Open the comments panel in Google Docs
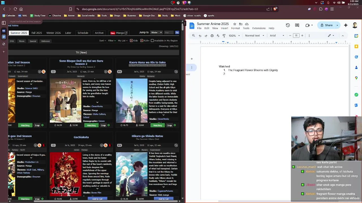This screenshot has height=203, width=362. [297, 25]
